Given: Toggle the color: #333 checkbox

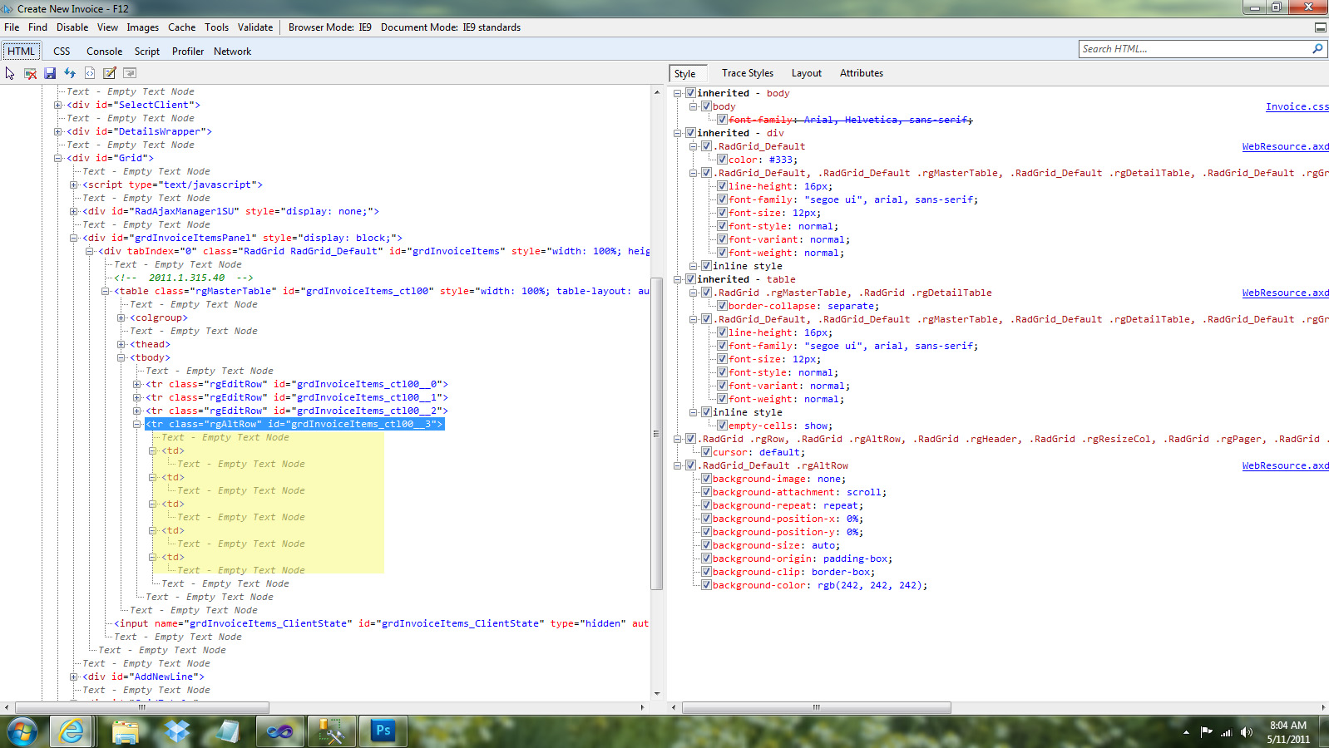Looking at the screenshot, I should (x=722, y=160).
